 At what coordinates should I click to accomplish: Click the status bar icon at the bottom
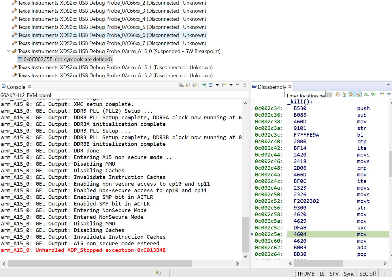coord(158,273)
